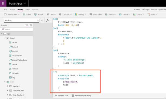166x99 pixels.
Task: Select the img control in tree
Action: pyautogui.click(x=13, y=77)
